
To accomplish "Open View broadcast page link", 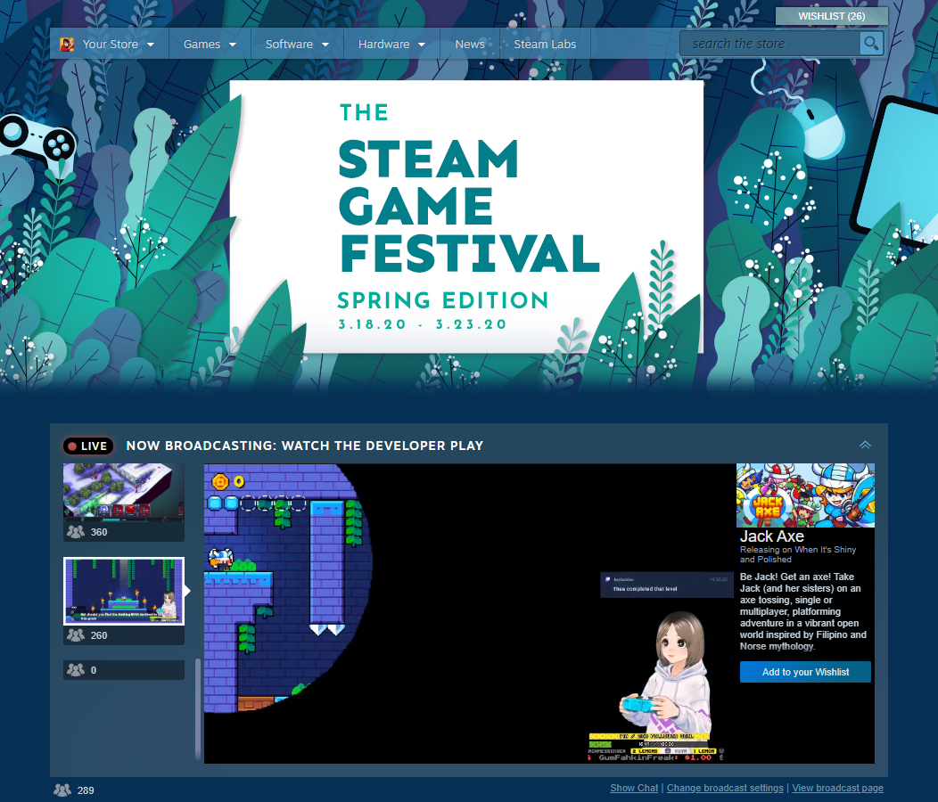I will pos(837,789).
